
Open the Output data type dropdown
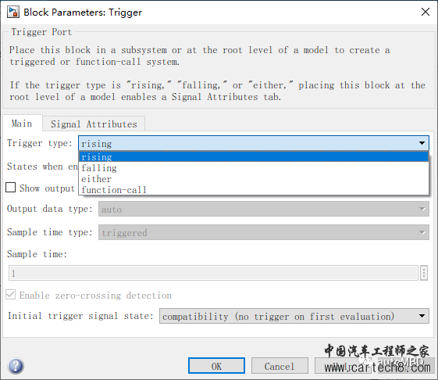(x=264, y=209)
